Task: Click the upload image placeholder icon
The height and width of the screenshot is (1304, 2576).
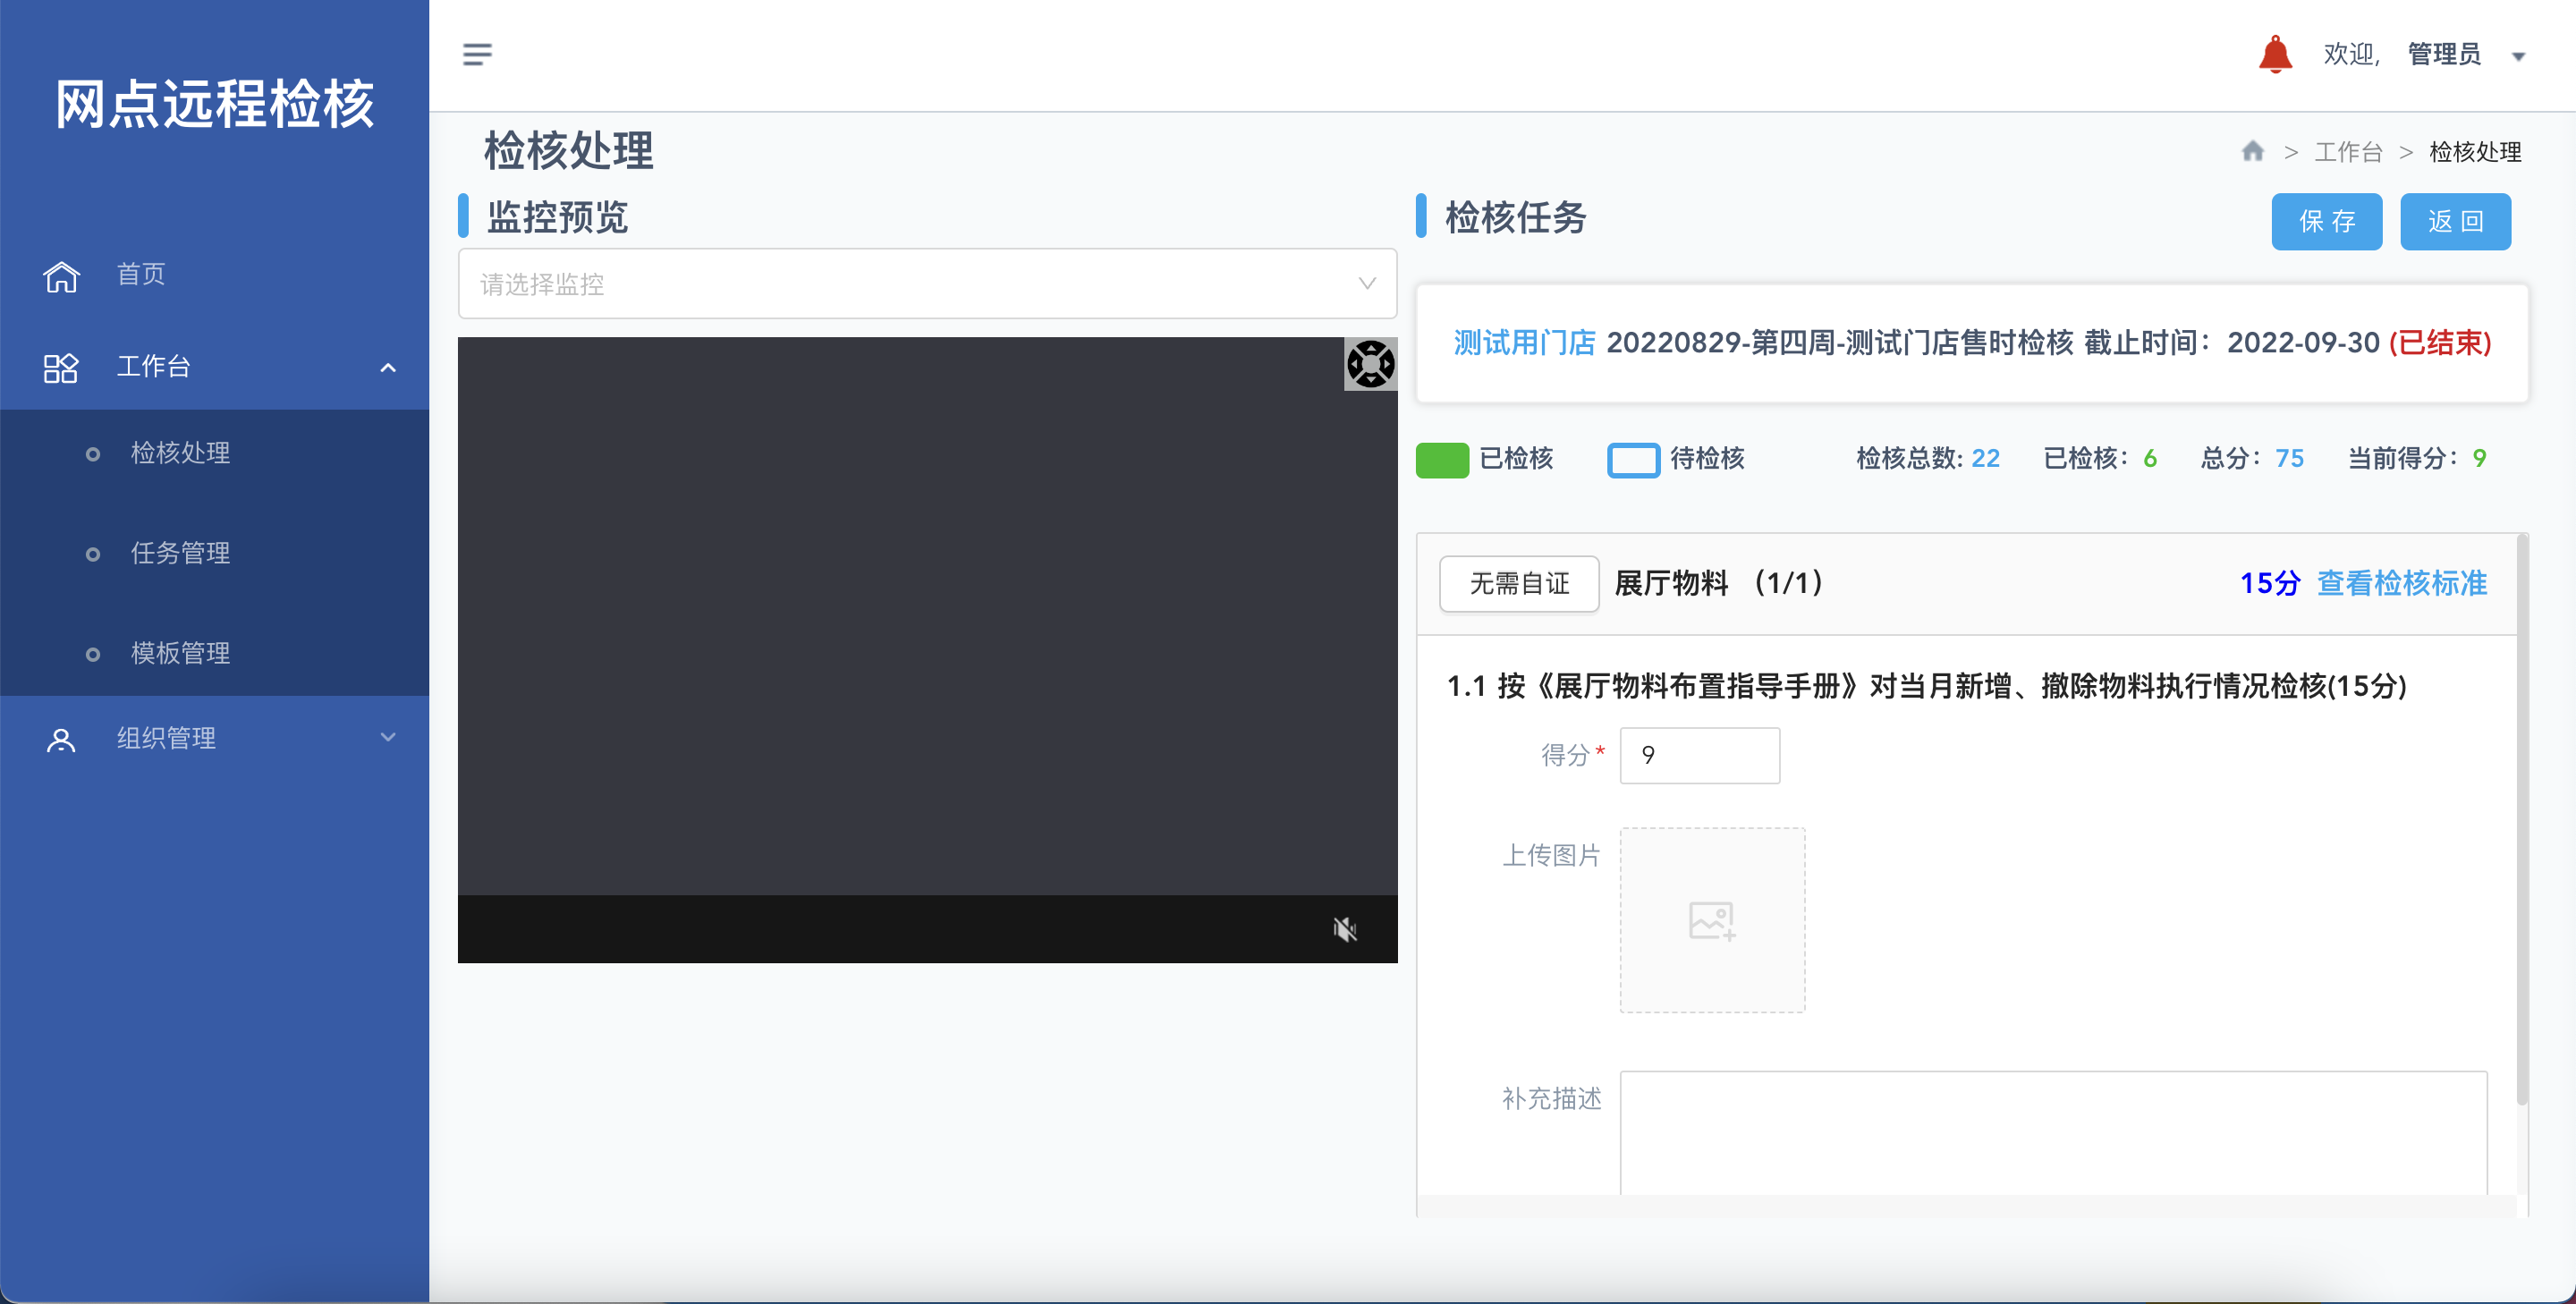Action: click(1712, 920)
